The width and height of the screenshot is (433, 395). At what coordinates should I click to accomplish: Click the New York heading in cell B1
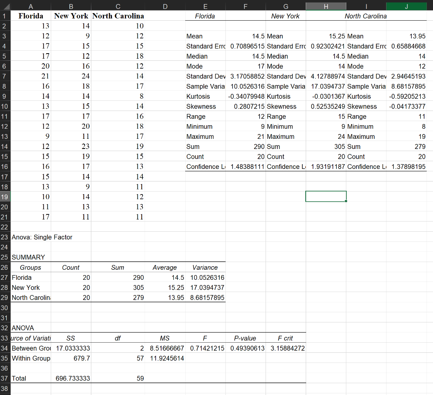click(x=71, y=16)
